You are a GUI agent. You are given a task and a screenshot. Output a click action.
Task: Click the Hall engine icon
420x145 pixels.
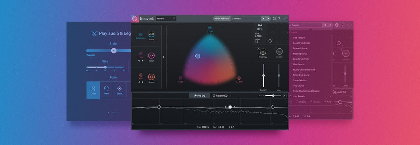click(141, 75)
